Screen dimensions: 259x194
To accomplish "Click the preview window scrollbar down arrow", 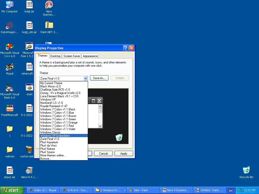I will 100,126.
